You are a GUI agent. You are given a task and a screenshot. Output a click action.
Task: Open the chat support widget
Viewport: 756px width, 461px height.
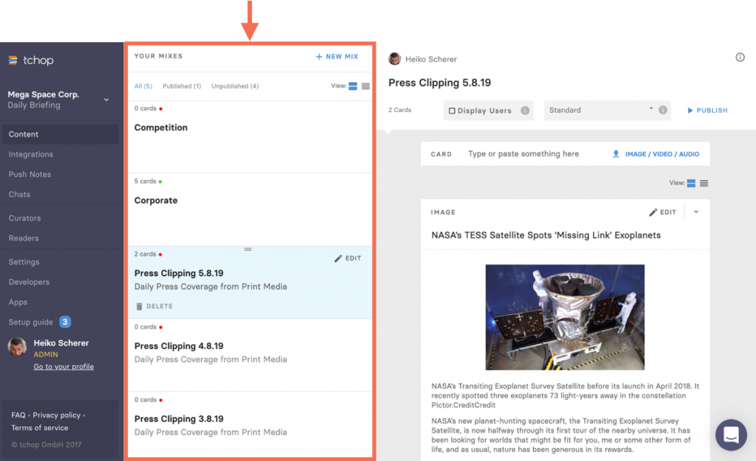[731, 434]
